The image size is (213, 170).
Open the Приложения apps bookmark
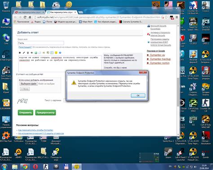(22, 22)
